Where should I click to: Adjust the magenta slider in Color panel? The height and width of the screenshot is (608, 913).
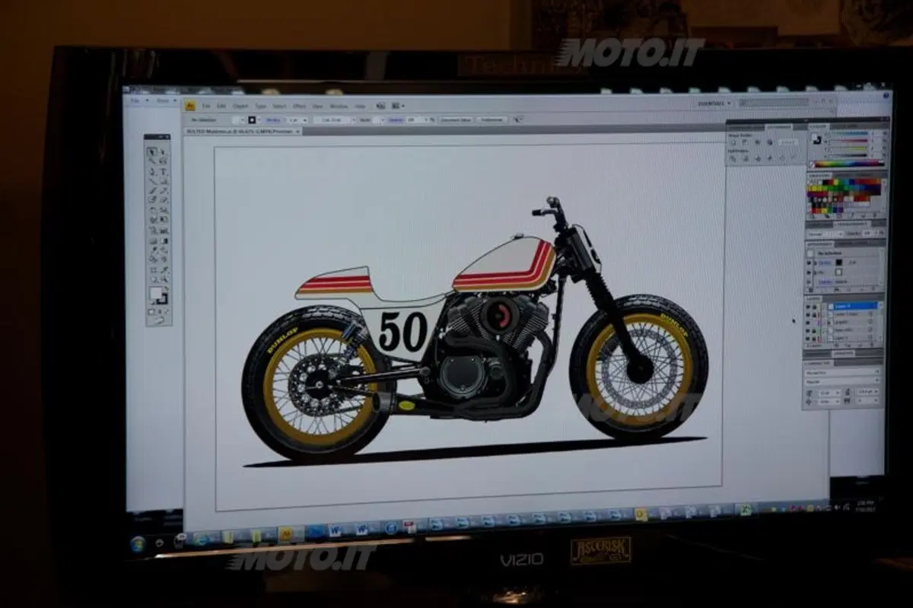point(848,141)
